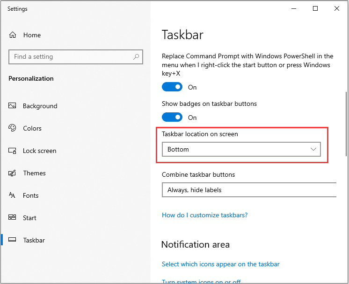
Task: Focus the Find a setting search field
Action: tap(76, 57)
